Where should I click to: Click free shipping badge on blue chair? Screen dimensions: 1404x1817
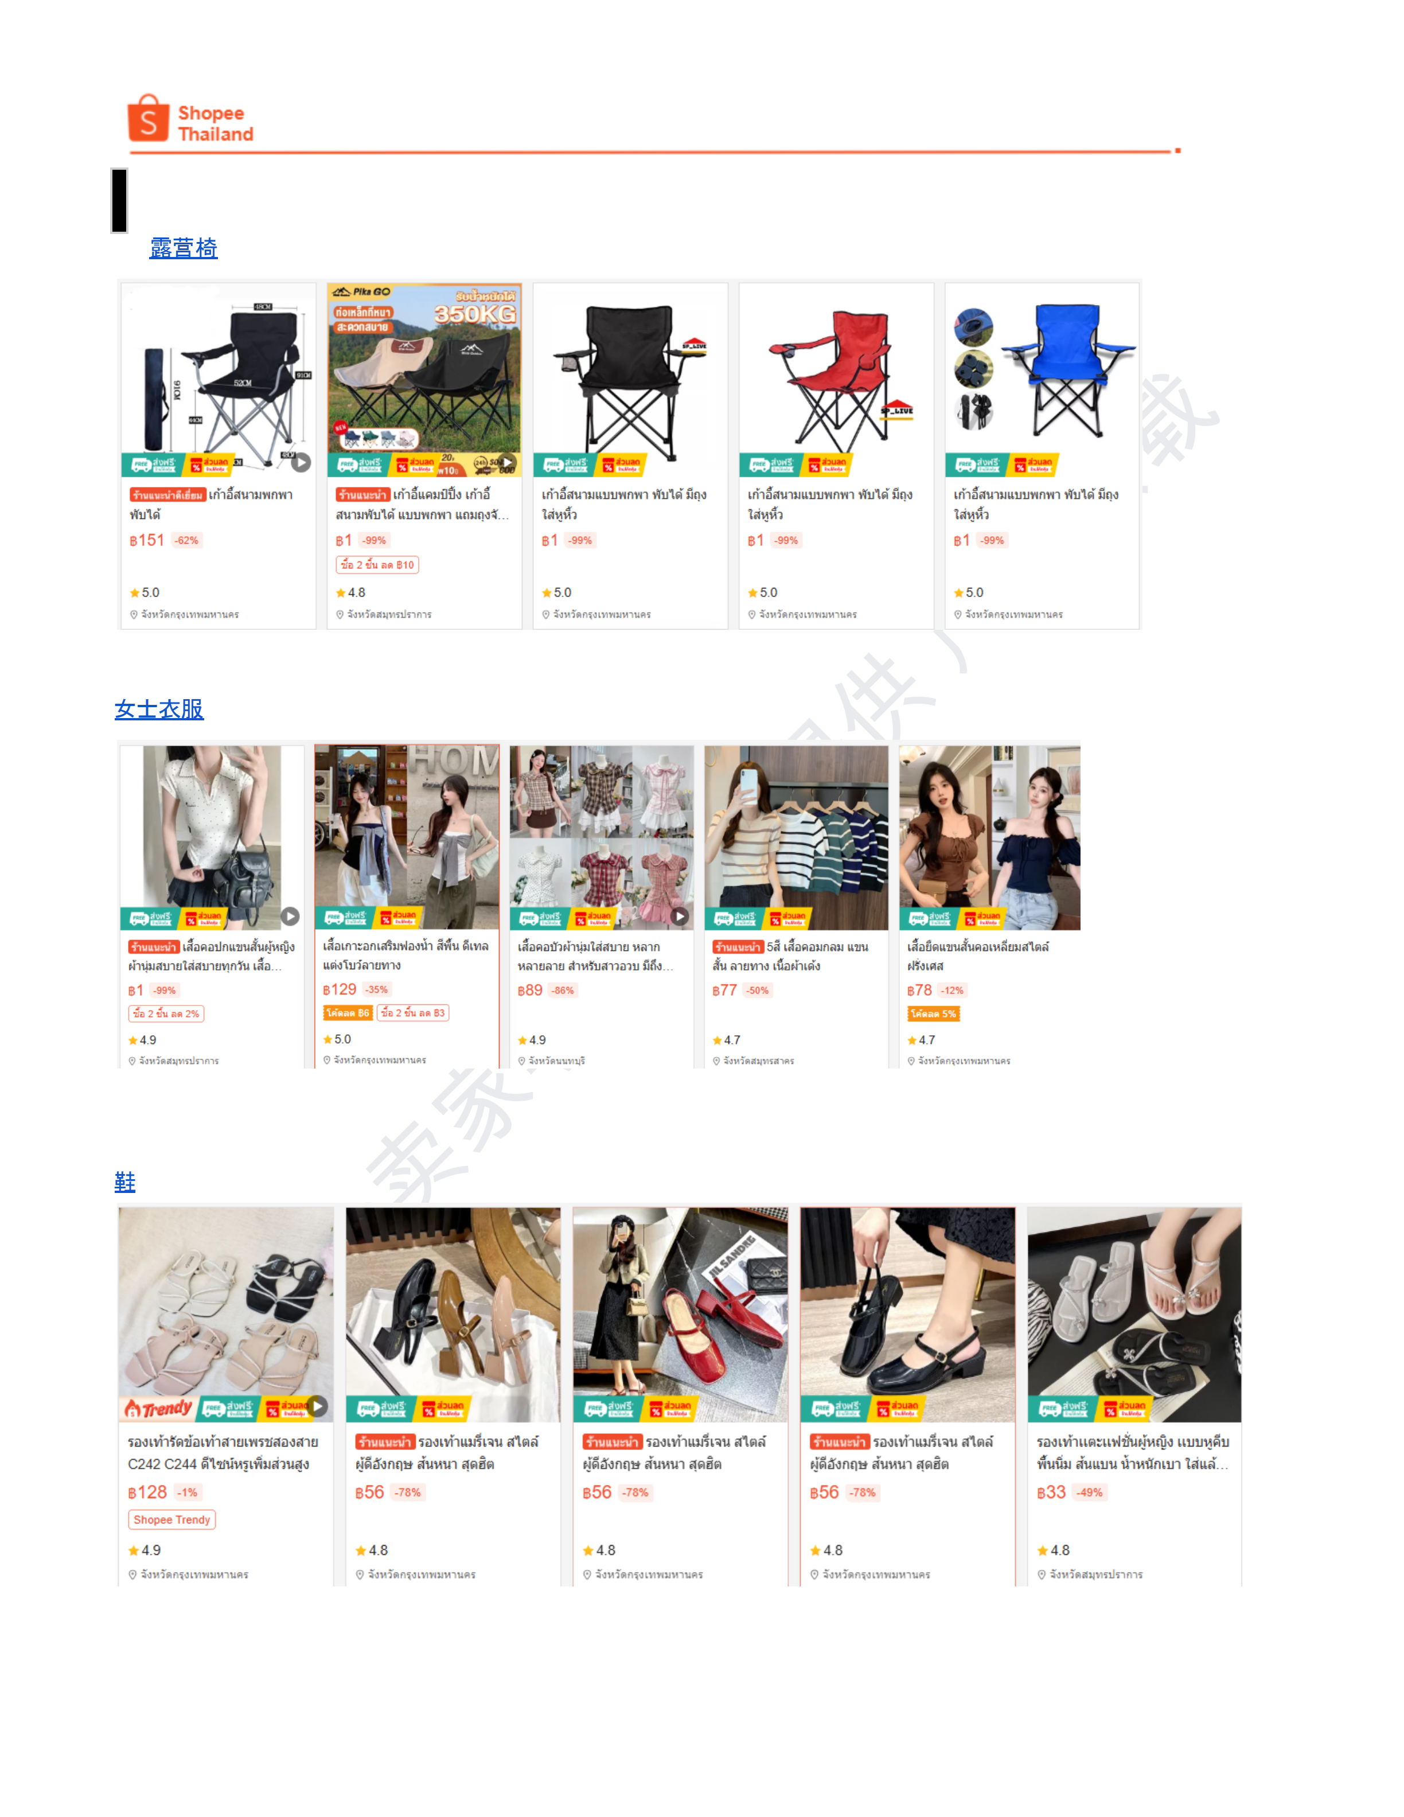tap(977, 464)
